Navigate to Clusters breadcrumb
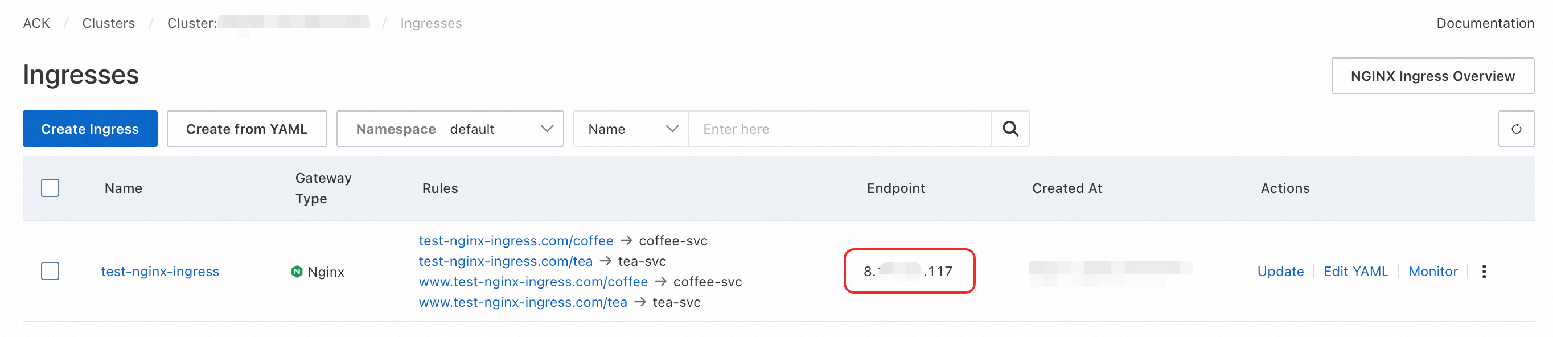This screenshot has width=1553, height=337. tap(109, 23)
